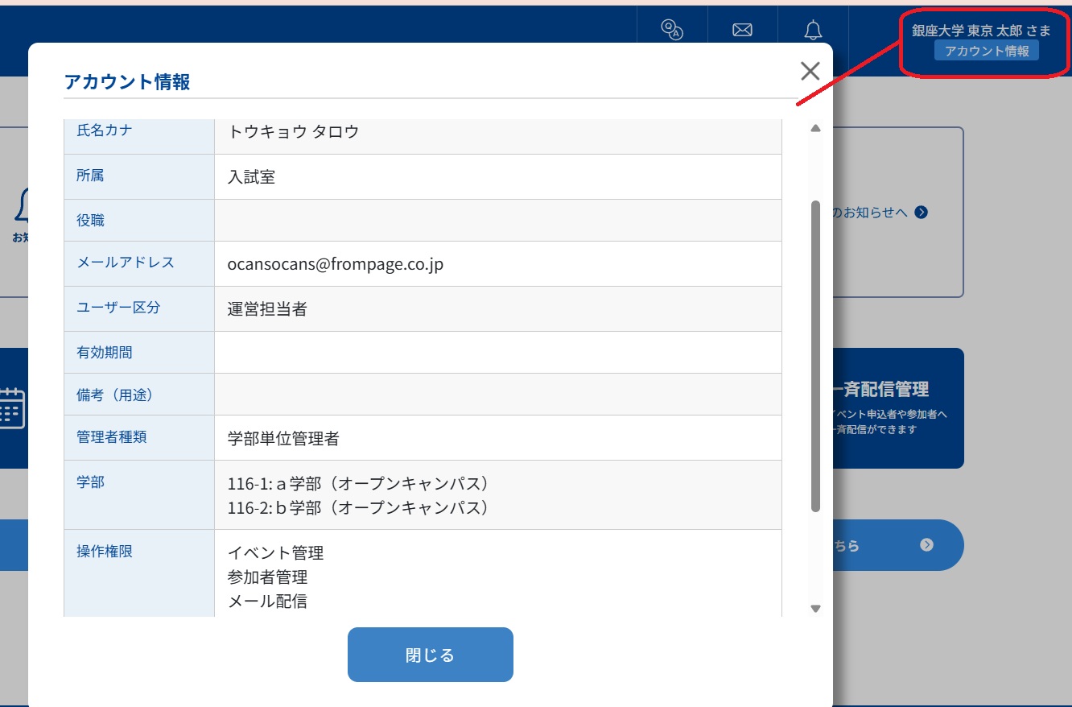Viewport: 1072px width, 707px height.
Task: Click the dialog's vertical scrollbar thumb
Action: [x=815, y=356]
